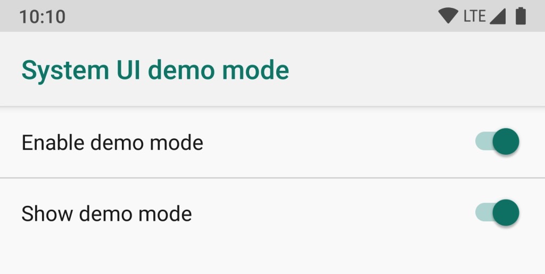Tap the battery icon in status bar
This screenshot has width=545, height=274.
(x=521, y=16)
